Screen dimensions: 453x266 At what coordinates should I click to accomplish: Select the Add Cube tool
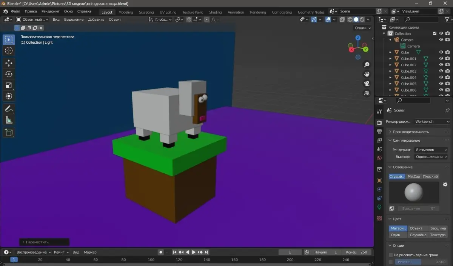click(9, 132)
